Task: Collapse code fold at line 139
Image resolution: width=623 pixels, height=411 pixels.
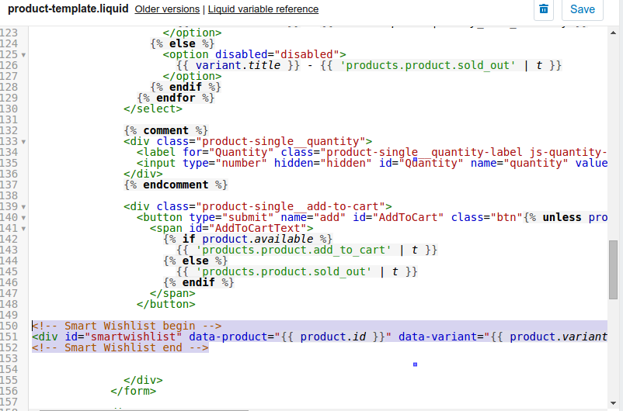Action: [x=23, y=207]
